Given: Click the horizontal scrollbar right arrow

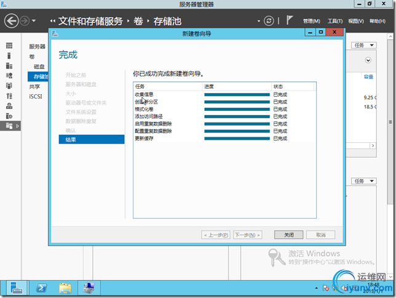Looking at the screenshot, I should tap(373, 146).
